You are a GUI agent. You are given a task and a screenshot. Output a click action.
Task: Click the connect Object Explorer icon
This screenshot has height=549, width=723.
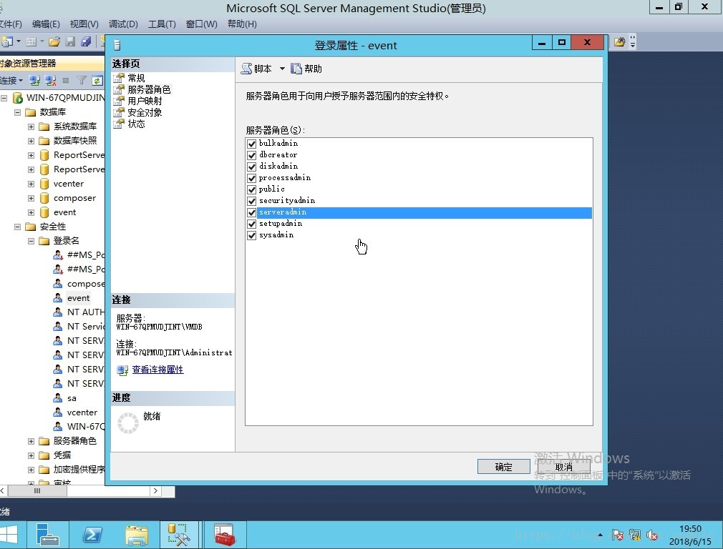click(x=34, y=81)
